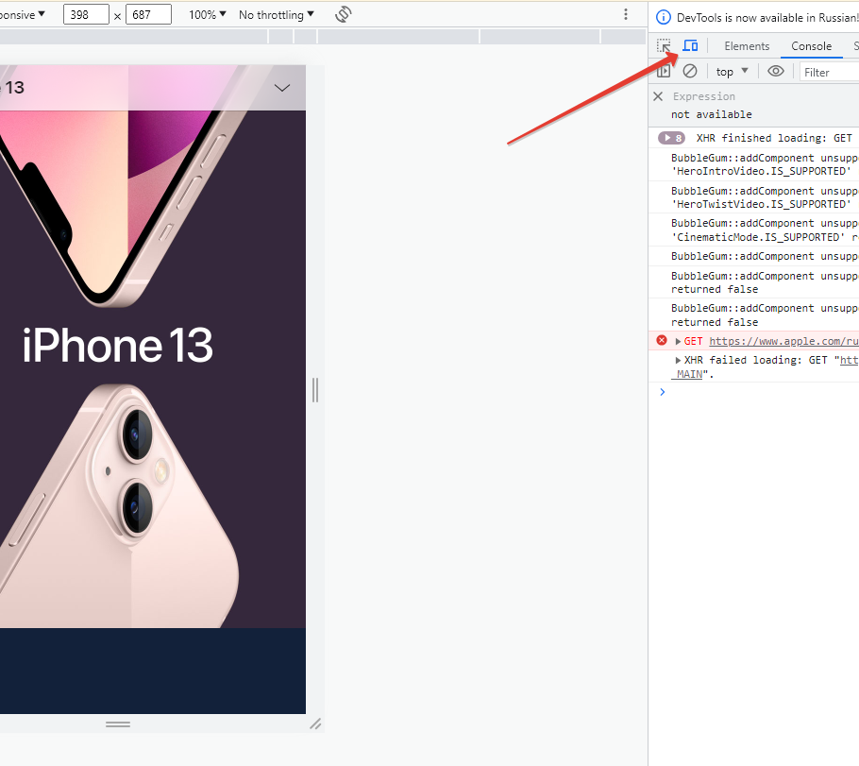
Task: Click the inspect element picker icon
Action: (664, 46)
